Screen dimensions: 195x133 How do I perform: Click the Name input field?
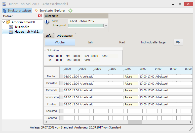[x=88, y=21]
